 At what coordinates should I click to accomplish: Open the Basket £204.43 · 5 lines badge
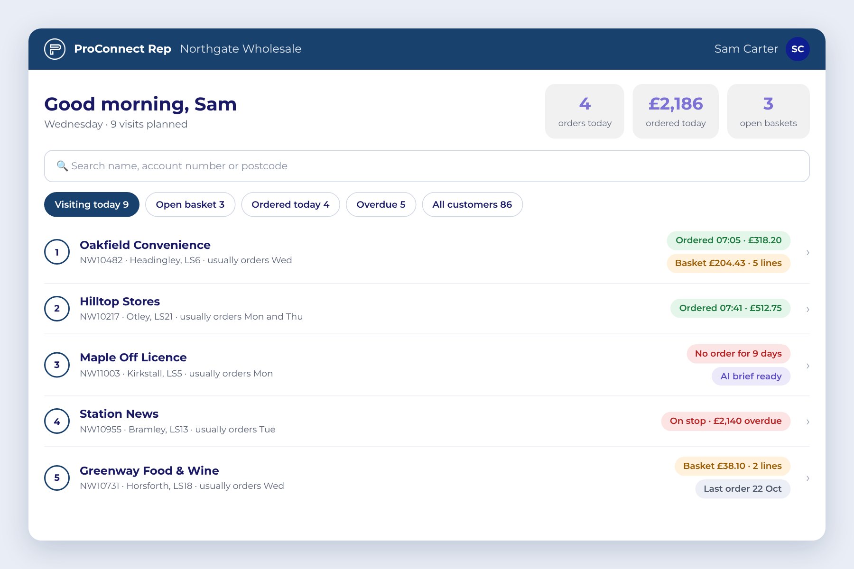tap(728, 263)
